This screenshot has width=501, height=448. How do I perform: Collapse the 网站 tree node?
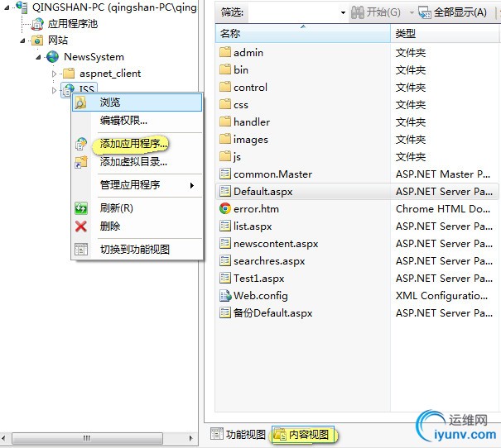click(22, 41)
